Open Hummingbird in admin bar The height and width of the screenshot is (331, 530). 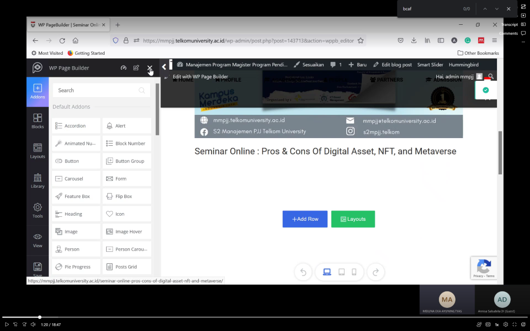tap(463, 65)
